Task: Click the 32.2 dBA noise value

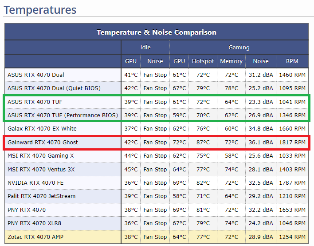Action: [261, 210]
